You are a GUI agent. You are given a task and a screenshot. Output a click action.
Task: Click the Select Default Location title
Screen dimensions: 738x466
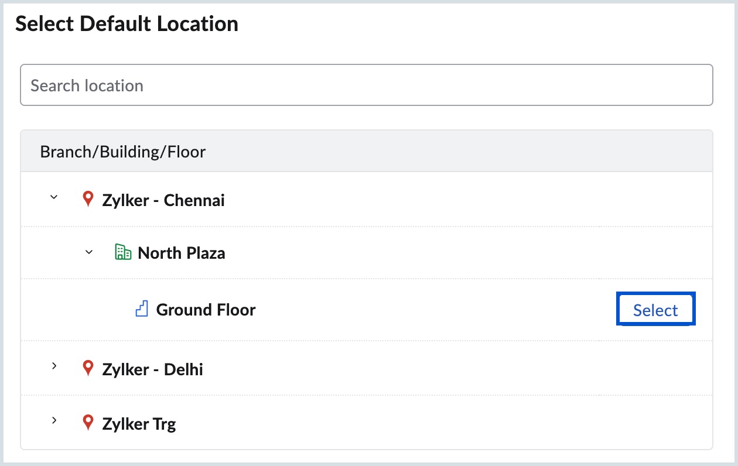[127, 23]
